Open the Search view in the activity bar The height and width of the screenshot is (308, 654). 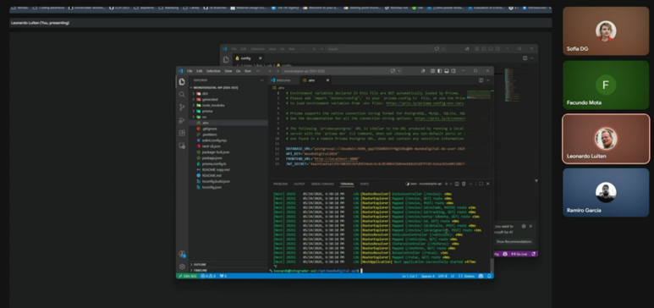point(182,95)
